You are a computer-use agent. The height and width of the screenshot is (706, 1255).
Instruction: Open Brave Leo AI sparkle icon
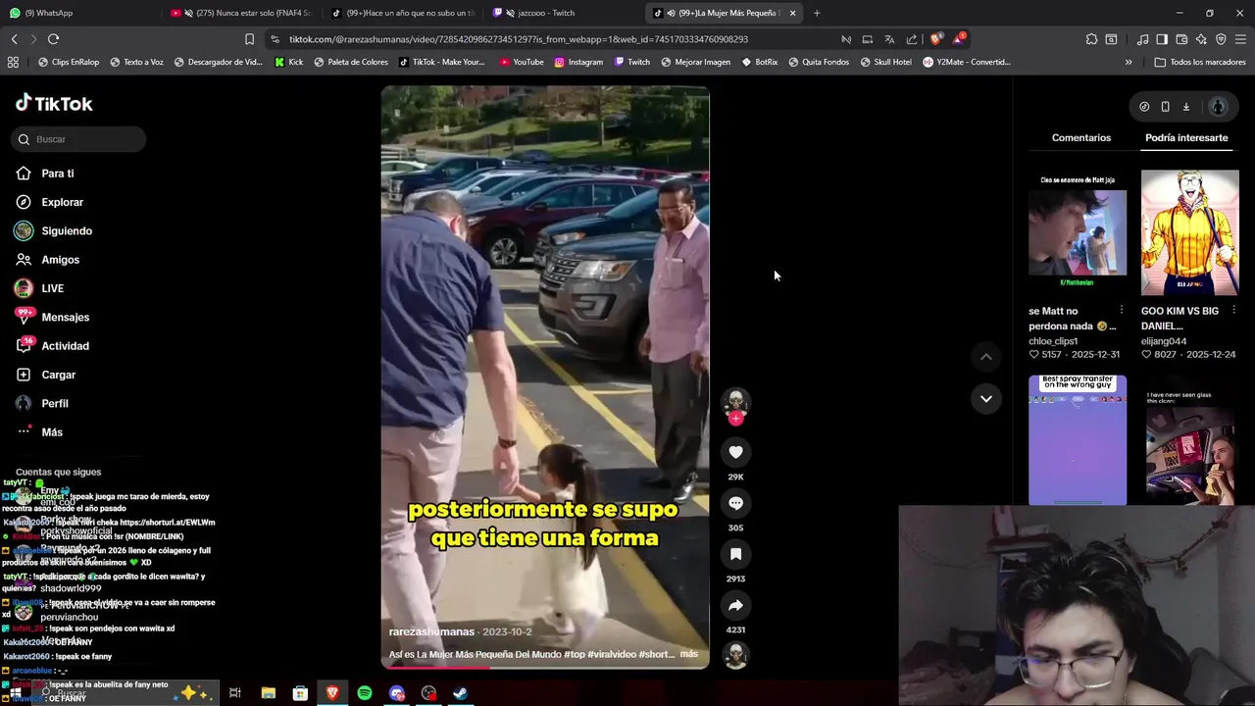tap(1201, 39)
